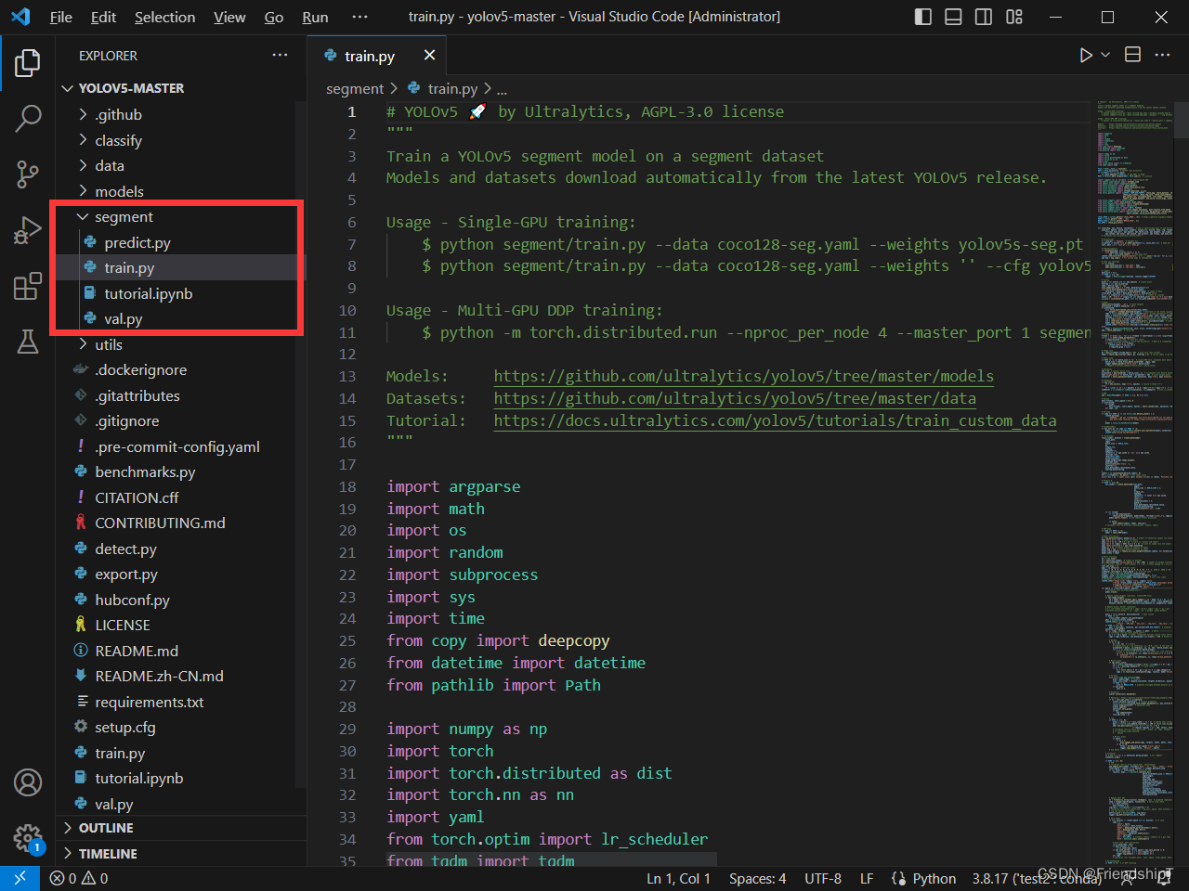
Task: Open the Go menu
Action: 274,17
